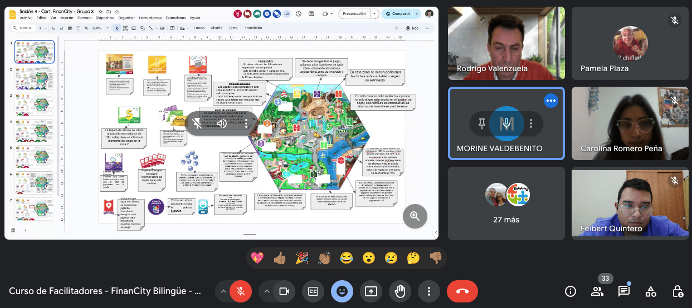Click the '27 más' participants tile
The image size is (692, 308).
pos(506,203)
